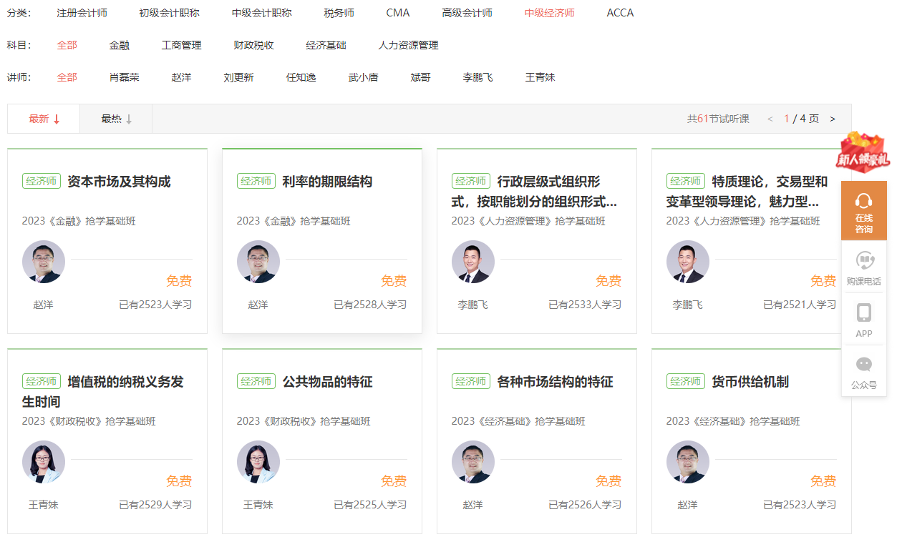The height and width of the screenshot is (537, 897).
Task: Open the 利率的期限结构 course title
Action: click(x=327, y=182)
